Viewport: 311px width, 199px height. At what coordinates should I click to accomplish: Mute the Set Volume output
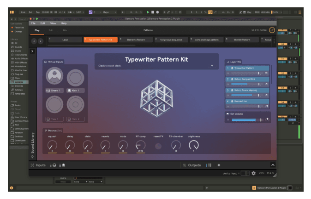coord(228,120)
